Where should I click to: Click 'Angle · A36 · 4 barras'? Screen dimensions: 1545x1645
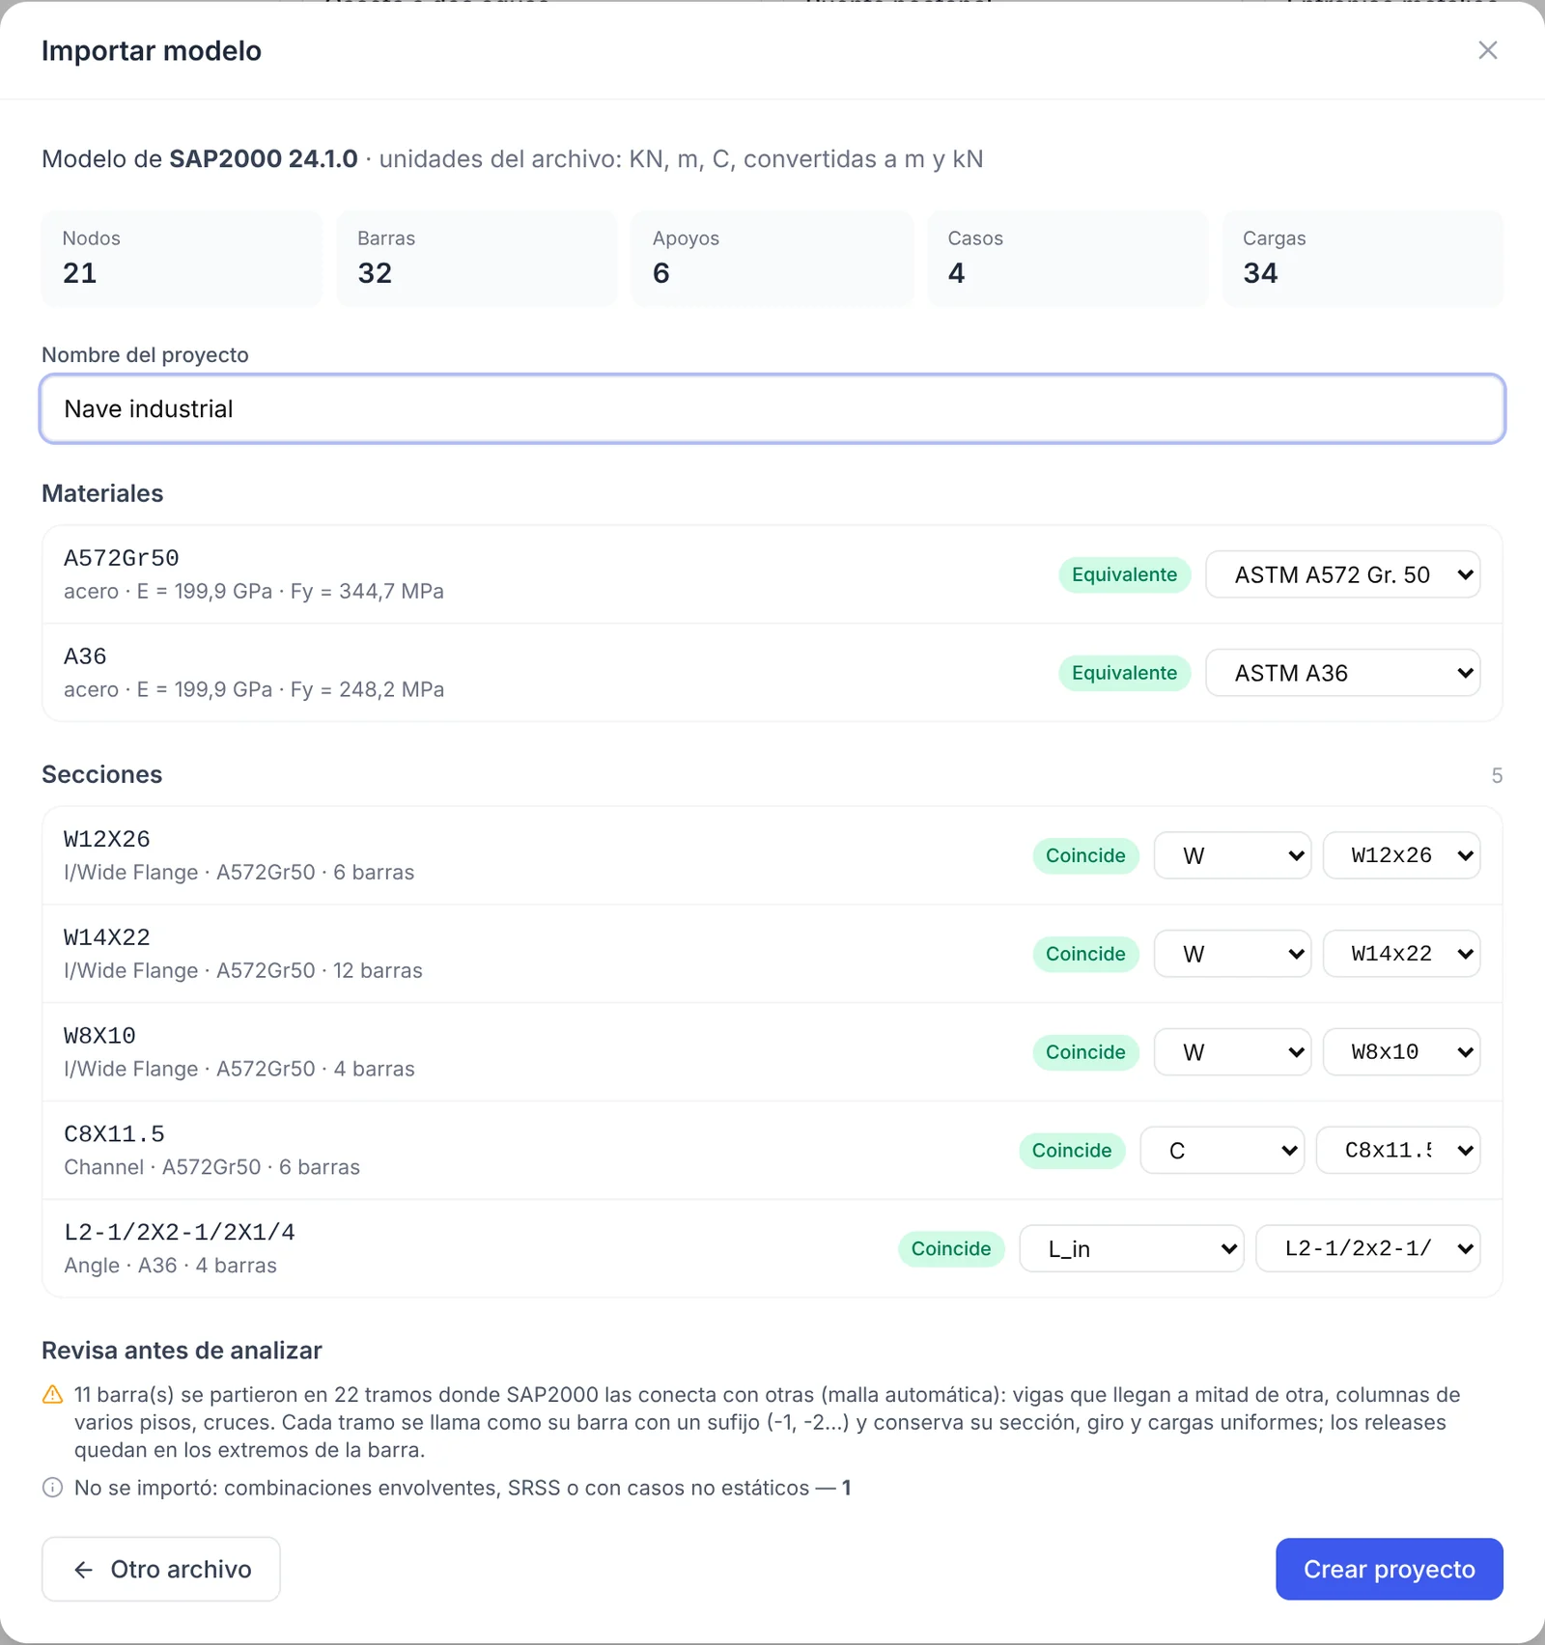pyautogui.click(x=170, y=1266)
